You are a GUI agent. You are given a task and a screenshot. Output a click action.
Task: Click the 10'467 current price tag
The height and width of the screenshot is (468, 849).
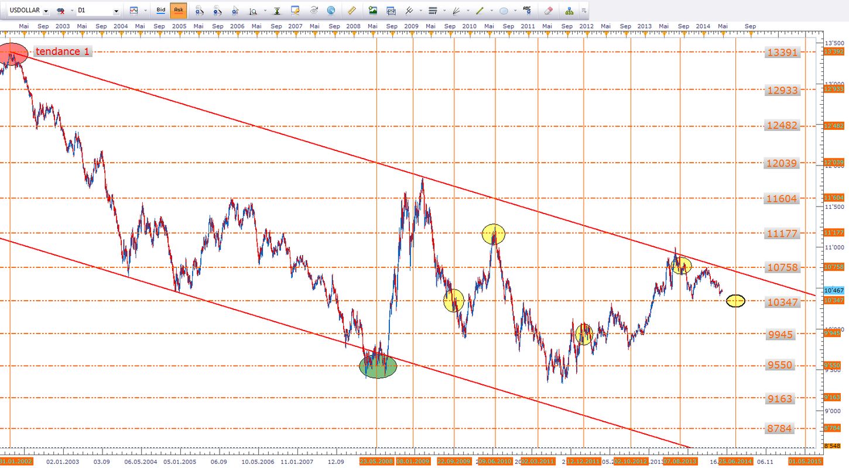point(833,291)
